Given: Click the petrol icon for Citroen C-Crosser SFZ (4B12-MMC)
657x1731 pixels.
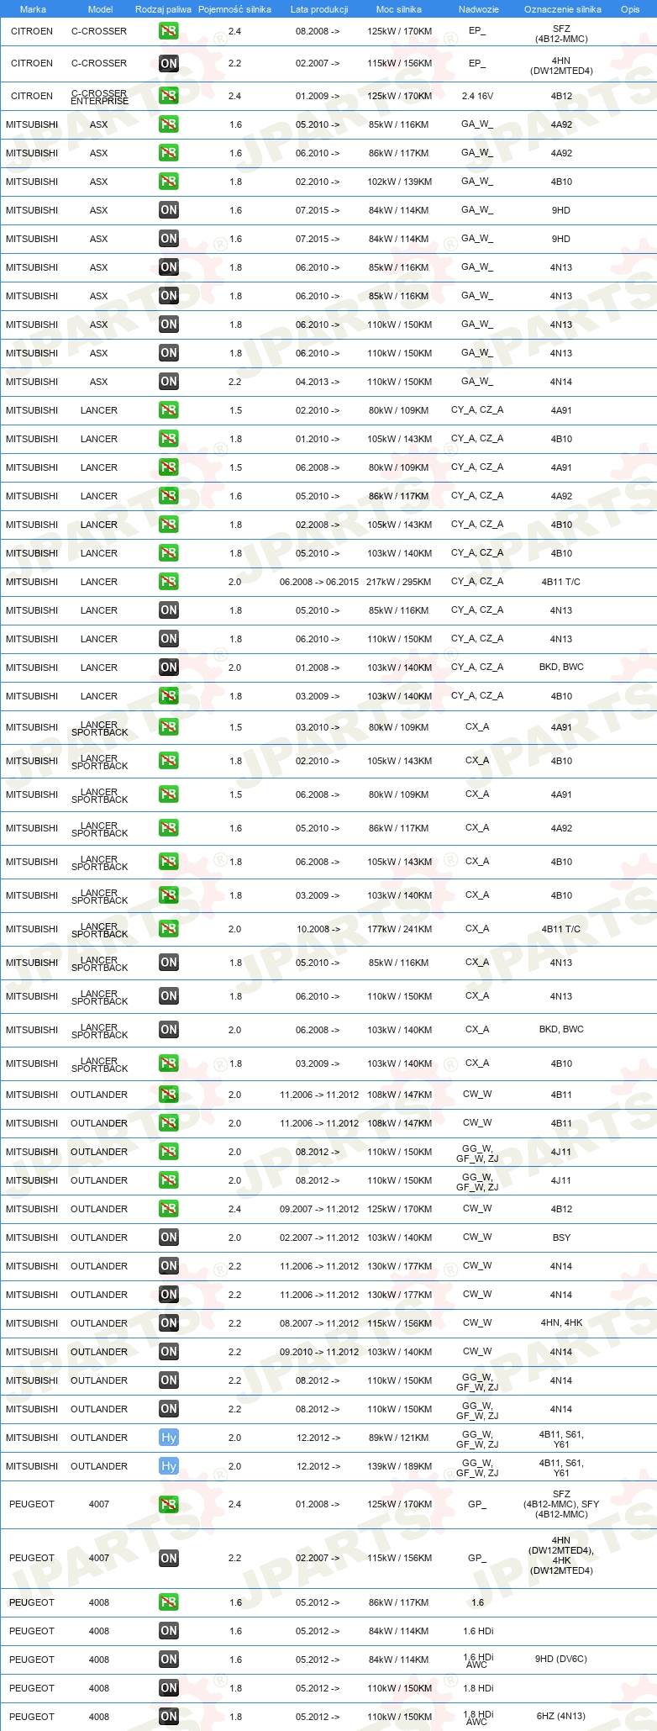Looking at the screenshot, I should [x=169, y=31].
